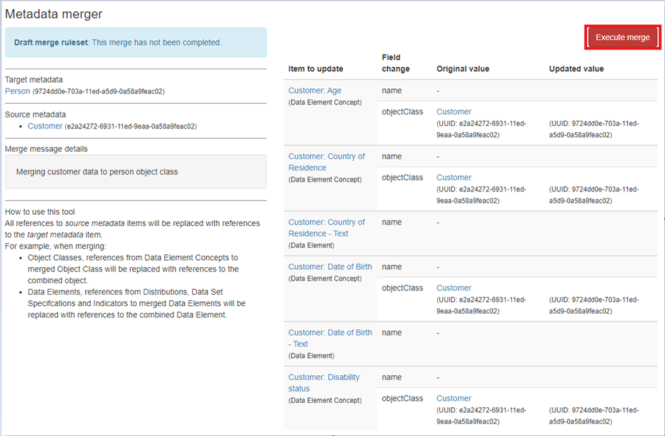Image resolution: width=665 pixels, height=436 pixels.
Task: Click the Field change column header
Action: click(x=395, y=63)
